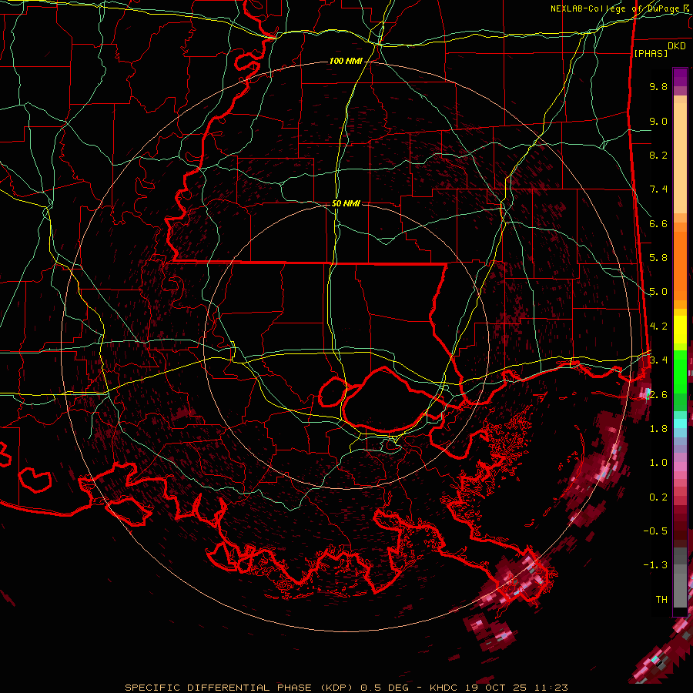Click the TH label on the color scale
Viewport: 693px width, 693px height.
(661, 600)
